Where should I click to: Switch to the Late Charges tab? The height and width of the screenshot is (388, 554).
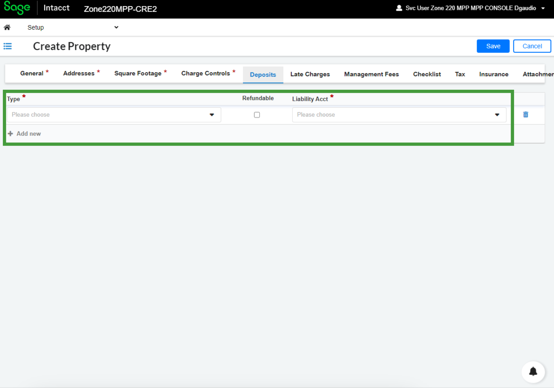point(310,74)
